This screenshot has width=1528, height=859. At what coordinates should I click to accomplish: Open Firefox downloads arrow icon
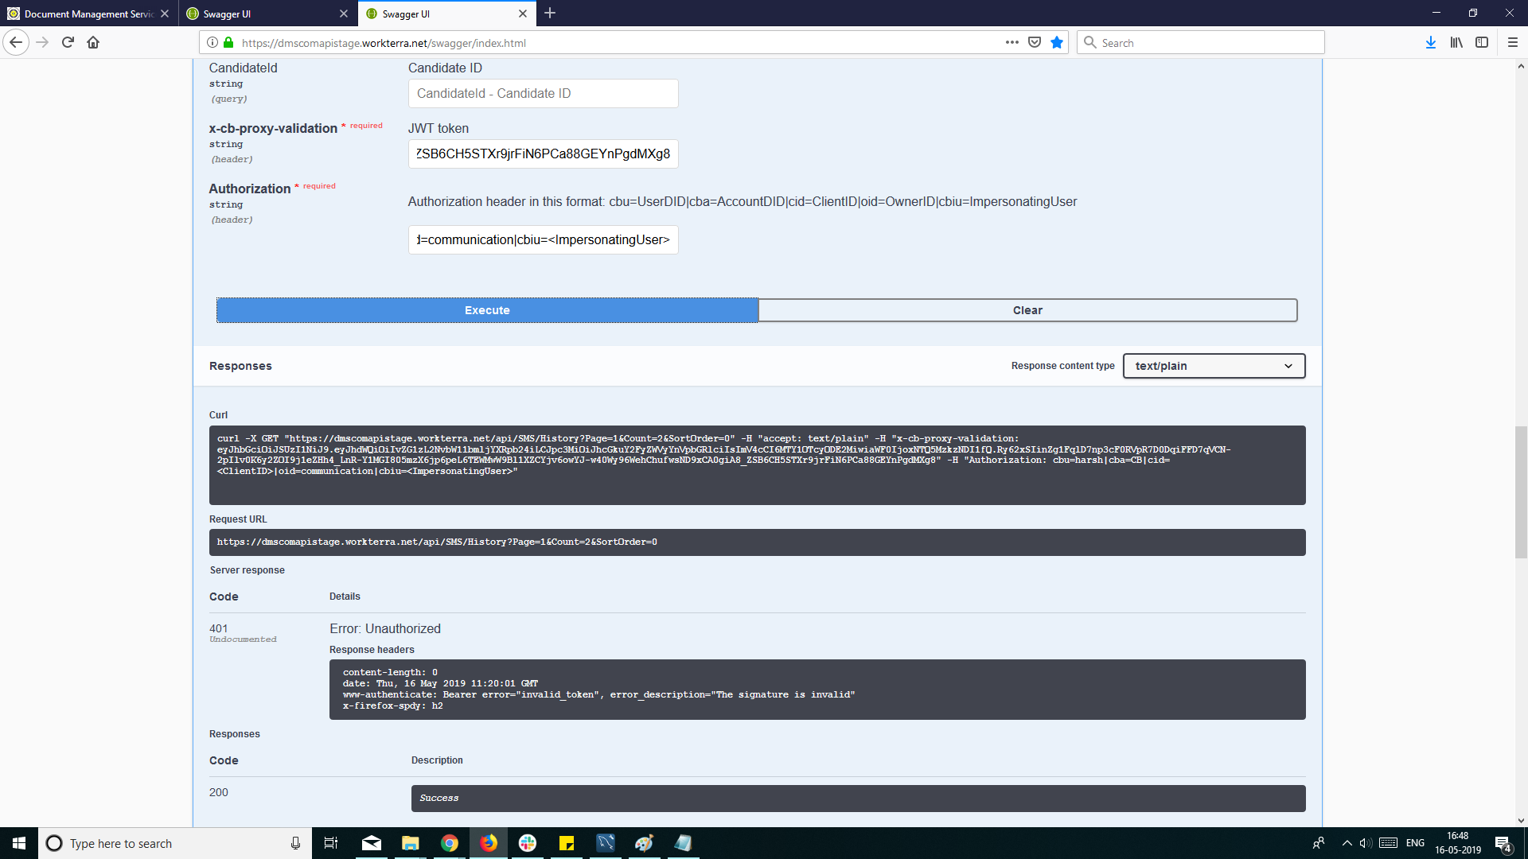[1430, 43]
